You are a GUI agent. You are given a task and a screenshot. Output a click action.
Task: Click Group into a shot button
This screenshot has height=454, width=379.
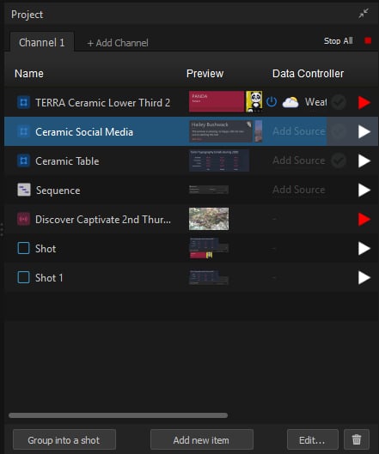click(x=64, y=439)
